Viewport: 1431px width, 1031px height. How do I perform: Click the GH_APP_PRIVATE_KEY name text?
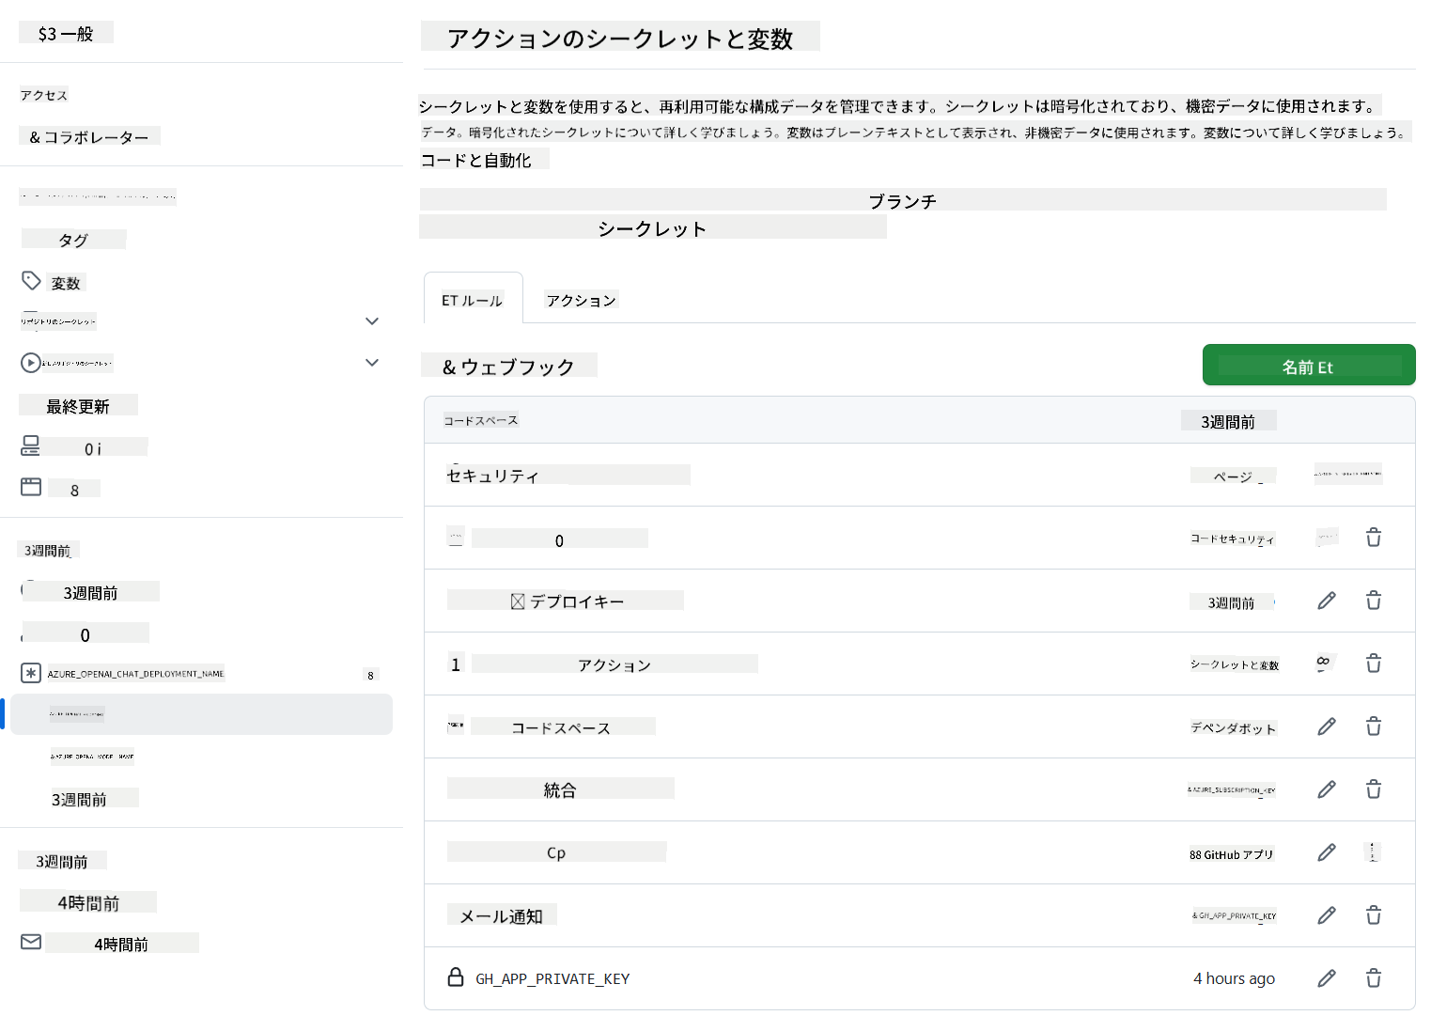click(552, 978)
